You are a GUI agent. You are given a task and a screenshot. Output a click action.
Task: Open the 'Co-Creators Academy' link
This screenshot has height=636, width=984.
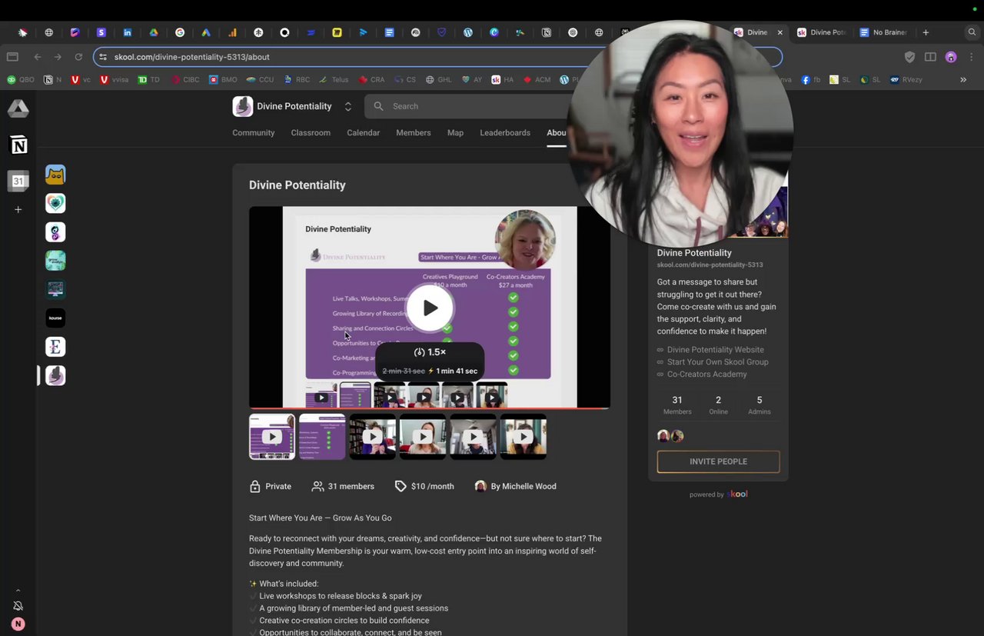[x=707, y=375]
